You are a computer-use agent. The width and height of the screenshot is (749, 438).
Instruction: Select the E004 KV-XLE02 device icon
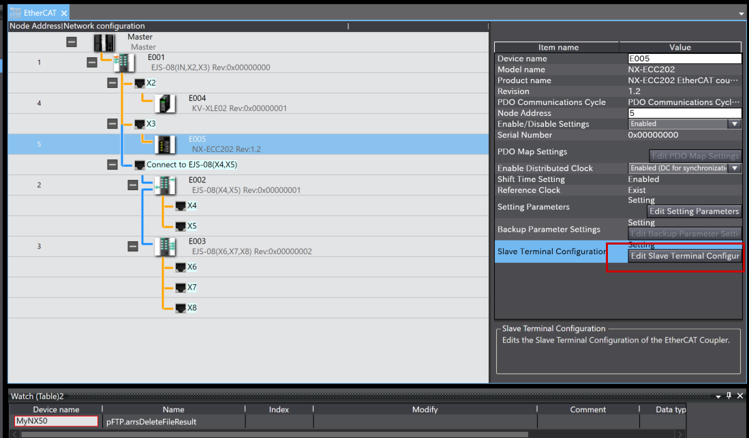(166, 104)
